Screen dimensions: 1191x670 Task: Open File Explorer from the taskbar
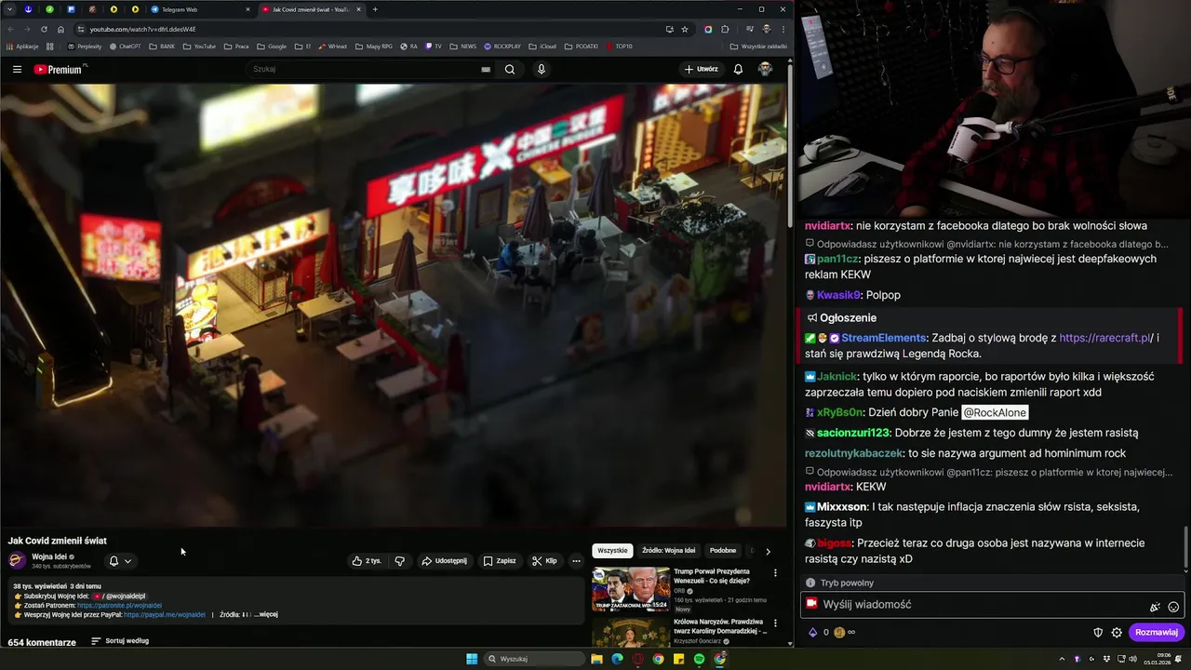[596, 659]
